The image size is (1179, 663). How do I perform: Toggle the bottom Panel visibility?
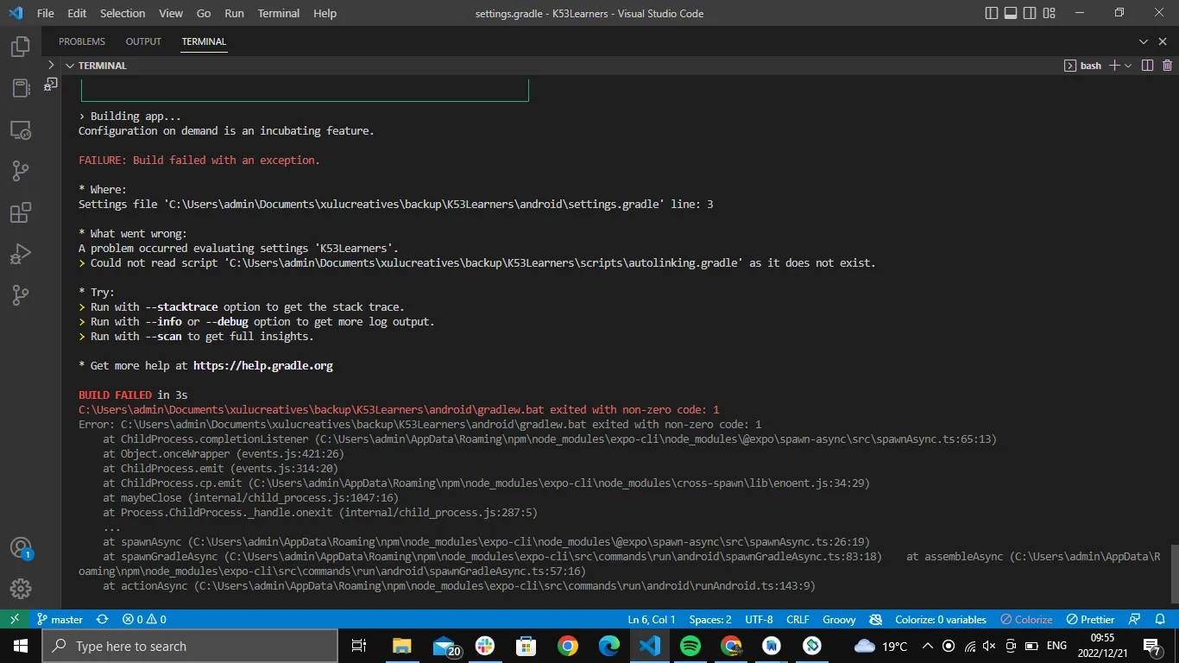coord(1011,13)
